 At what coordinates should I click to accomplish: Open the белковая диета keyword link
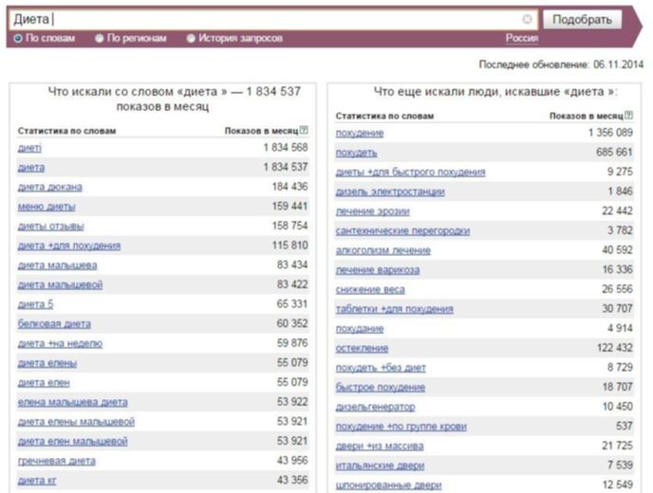tap(54, 323)
